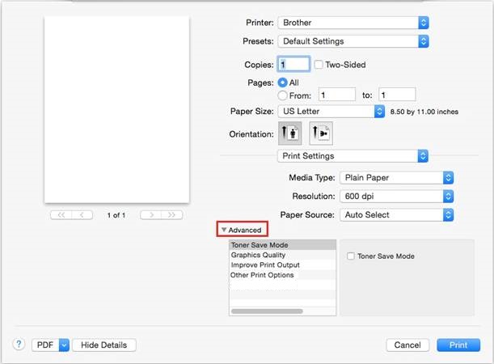Open the help question mark button

point(19,344)
